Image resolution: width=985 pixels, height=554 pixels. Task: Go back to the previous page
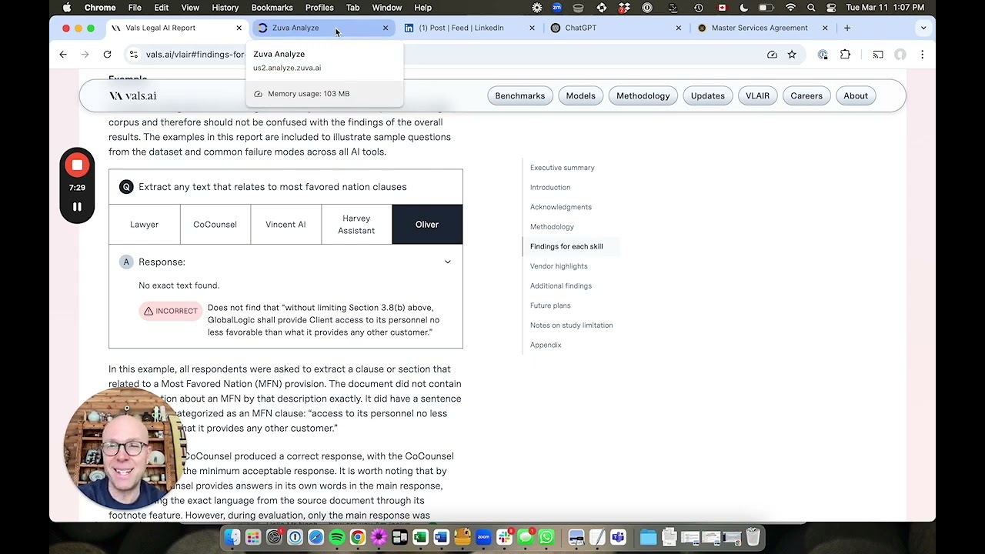click(63, 55)
